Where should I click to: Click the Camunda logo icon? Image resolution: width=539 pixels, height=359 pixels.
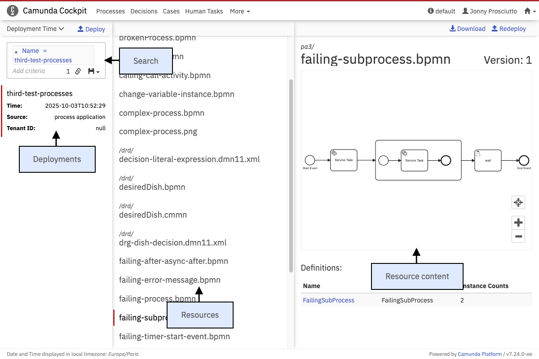pos(13,11)
